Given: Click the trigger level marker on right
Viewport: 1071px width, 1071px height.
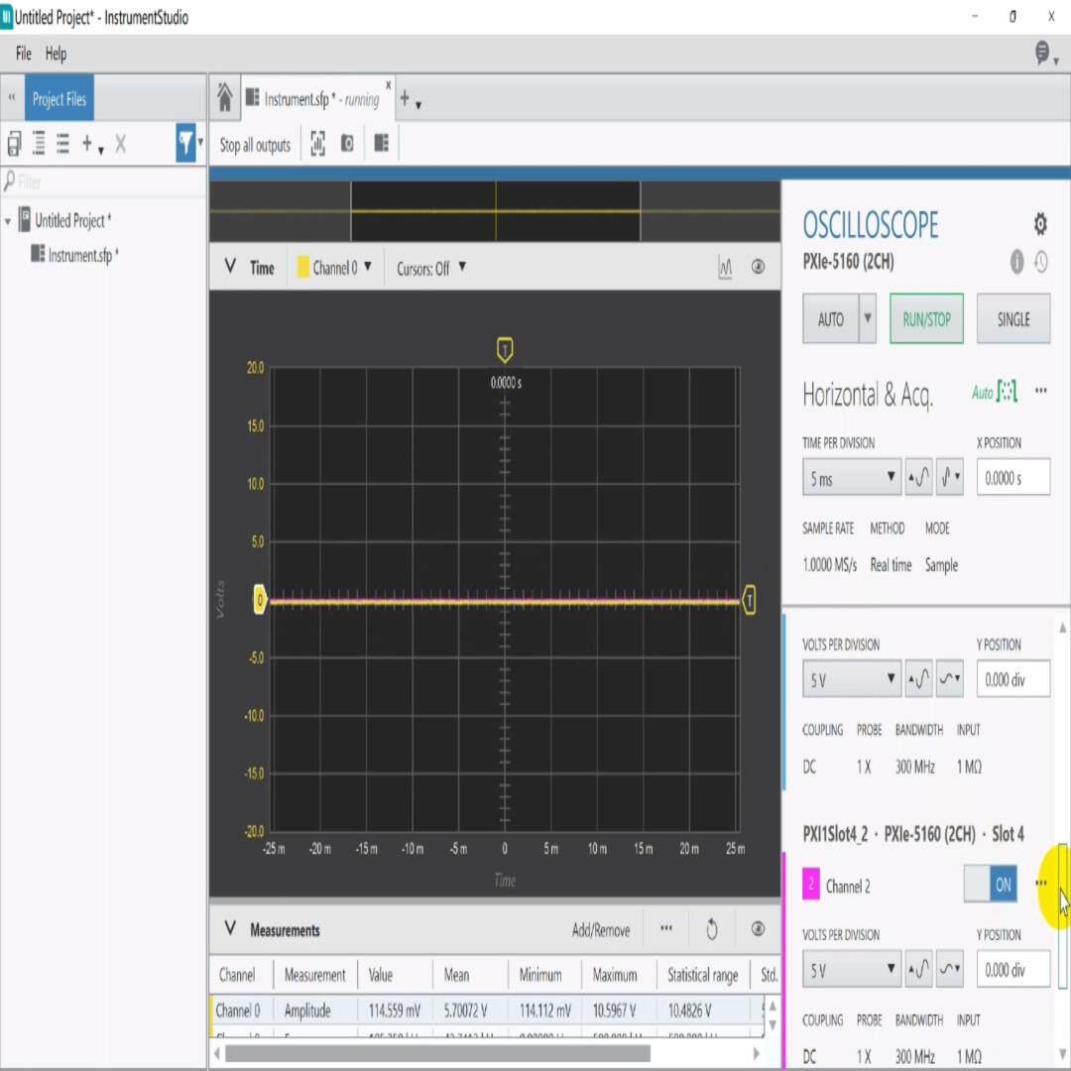Looking at the screenshot, I should (x=749, y=600).
